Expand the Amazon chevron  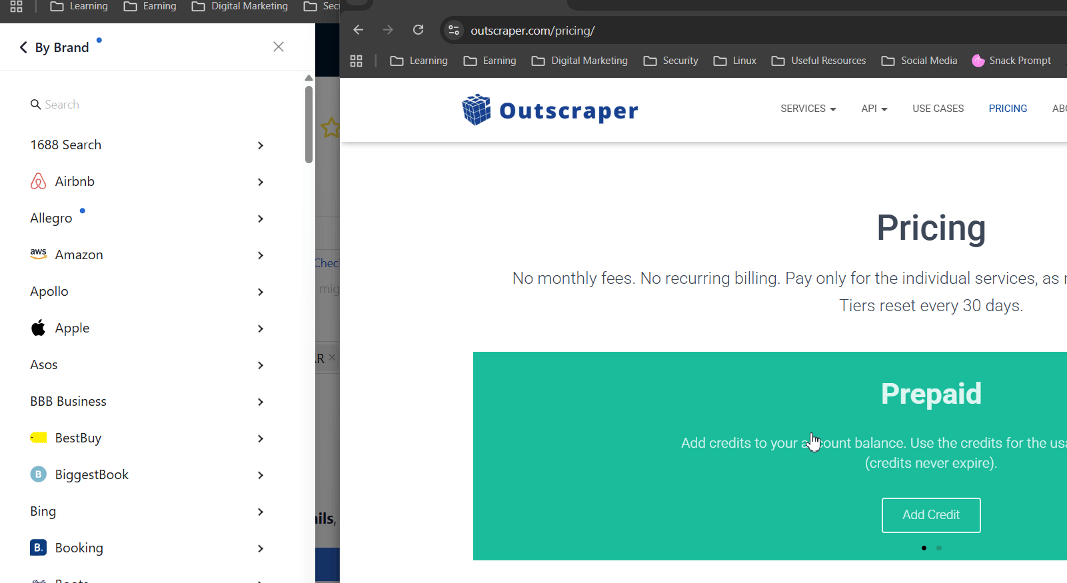pos(261,255)
